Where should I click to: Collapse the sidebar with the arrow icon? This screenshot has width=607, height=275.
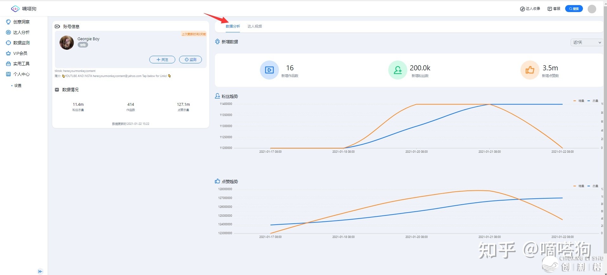40,271
